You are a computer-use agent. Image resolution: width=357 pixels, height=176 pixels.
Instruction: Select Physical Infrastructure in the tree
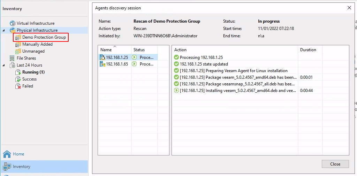[37, 30]
